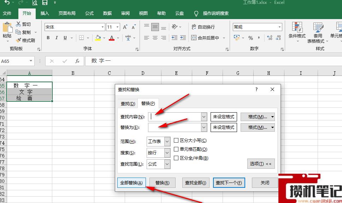Switch to the 替换(P) tab
The width and height of the screenshot is (342, 203).
click(x=148, y=103)
